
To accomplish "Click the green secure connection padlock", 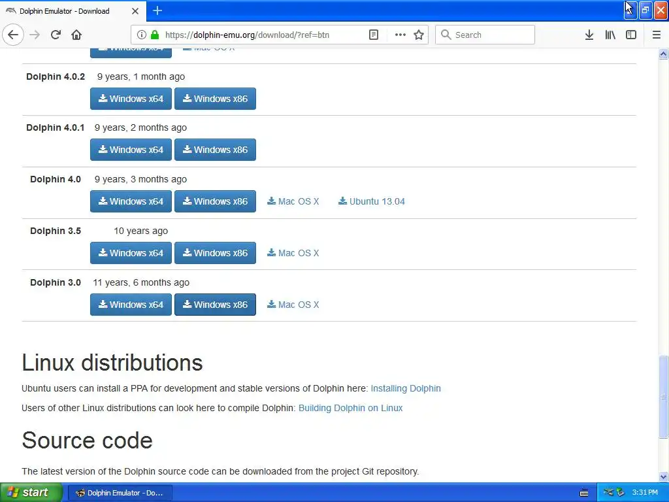I will pyautogui.click(x=155, y=35).
